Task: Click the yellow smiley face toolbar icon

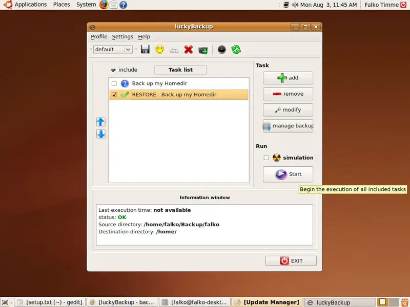Action: click(x=159, y=49)
